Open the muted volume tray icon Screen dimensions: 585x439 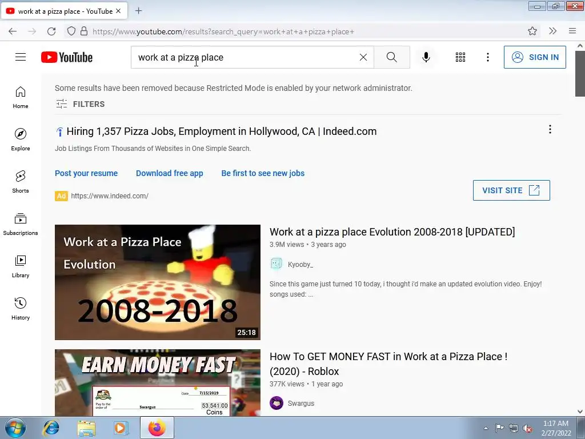527,428
